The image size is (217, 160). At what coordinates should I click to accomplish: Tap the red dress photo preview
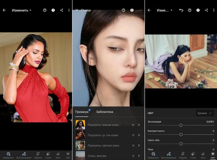tap(36, 77)
